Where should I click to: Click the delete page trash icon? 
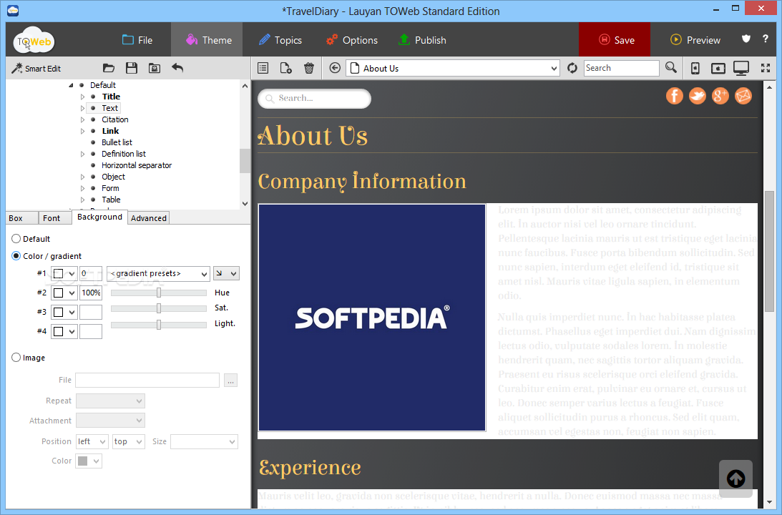[x=309, y=68]
